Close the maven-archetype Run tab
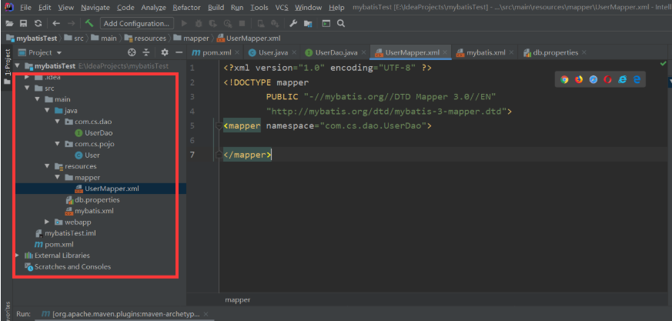Viewport: 672px width, 321px height. (206, 314)
